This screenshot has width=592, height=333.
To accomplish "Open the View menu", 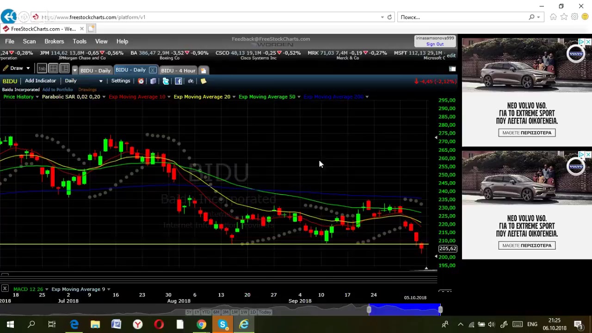I will 101,41.
